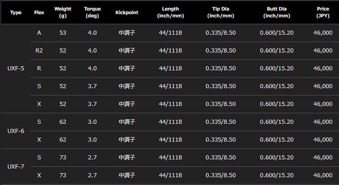Select the UXF-6 type cell
Viewport: 339px width, 185px height.
coord(16,131)
